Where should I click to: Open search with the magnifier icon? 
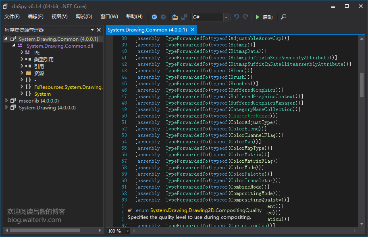[x=283, y=17]
